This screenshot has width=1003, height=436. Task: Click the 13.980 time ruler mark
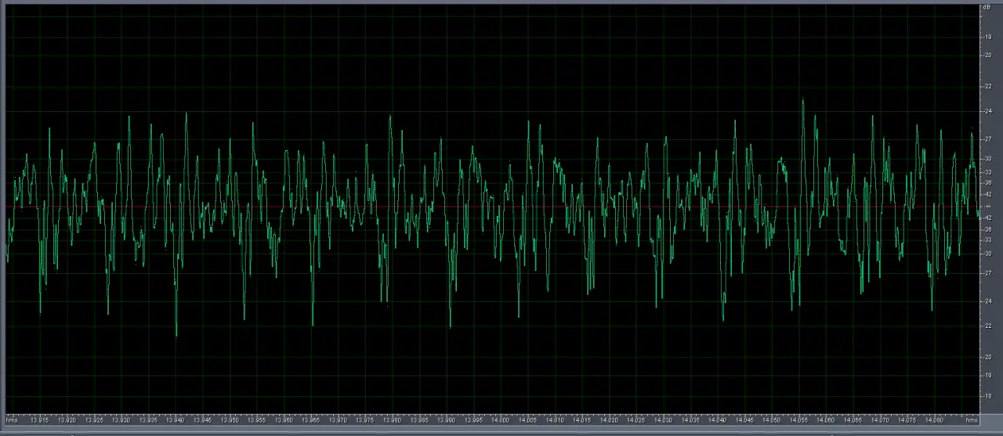pyautogui.click(x=392, y=420)
